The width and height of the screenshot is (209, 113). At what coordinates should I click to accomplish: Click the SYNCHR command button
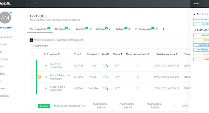(x=201, y=35)
